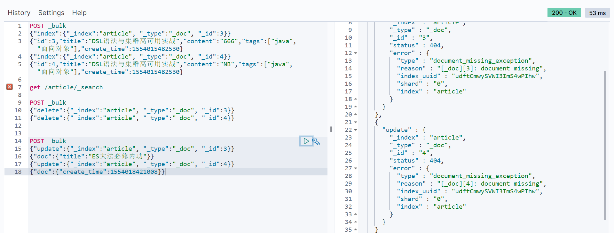
Task: Toggle fold arrow at output line 19
Action: pos(356,107)
